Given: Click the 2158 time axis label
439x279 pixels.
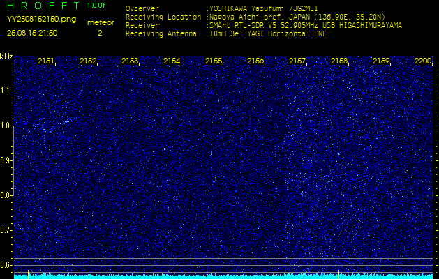Looking at the screenshot, I should [x=339, y=61].
